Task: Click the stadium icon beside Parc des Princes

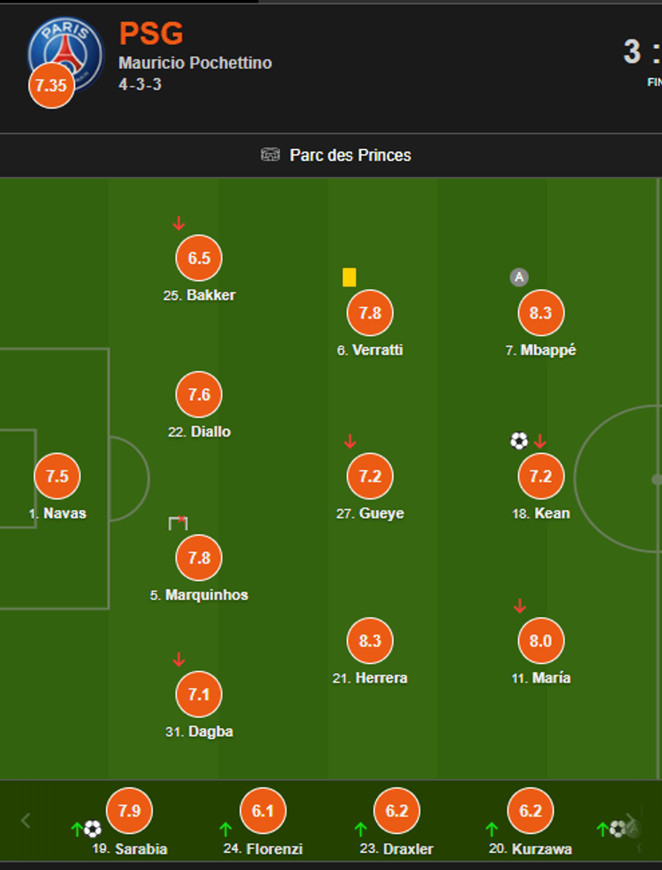Action: pyautogui.click(x=270, y=155)
